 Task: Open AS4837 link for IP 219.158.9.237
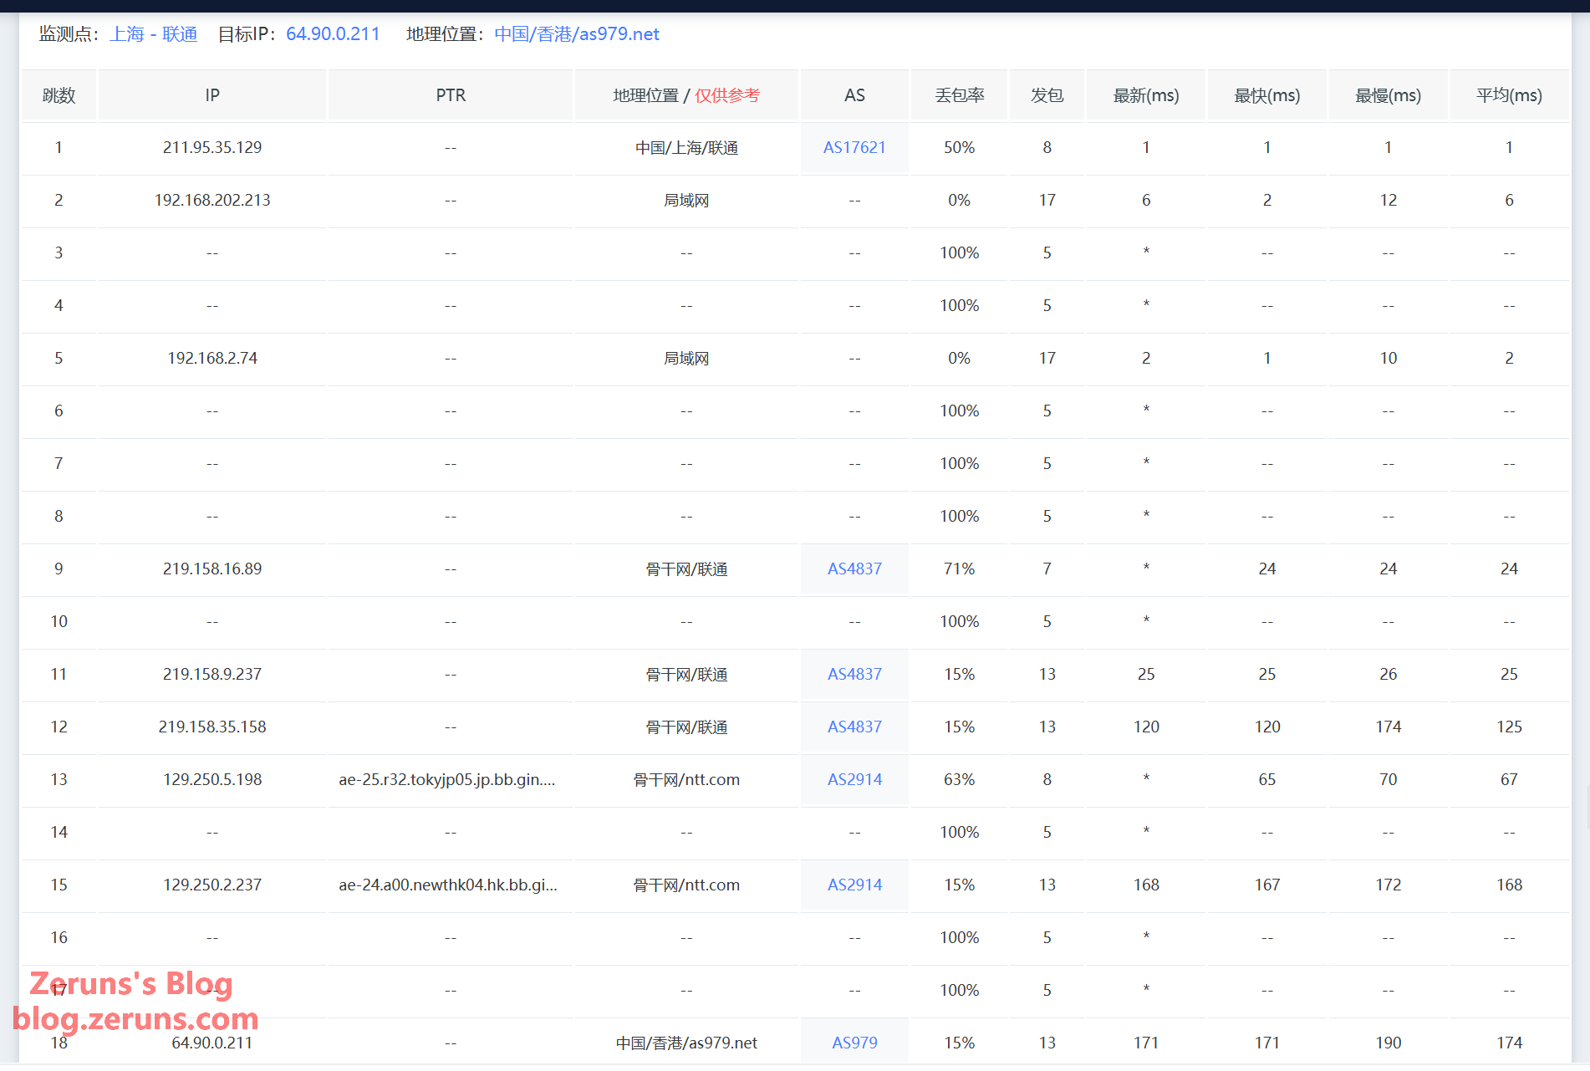[854, 675]
